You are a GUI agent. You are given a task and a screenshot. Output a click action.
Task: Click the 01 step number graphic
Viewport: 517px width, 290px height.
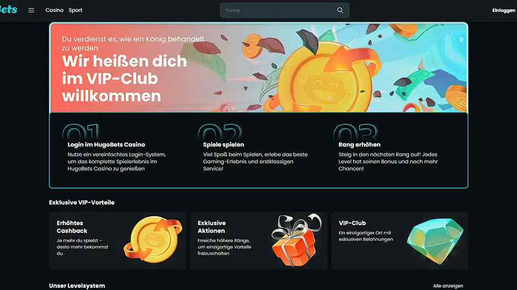tap(81, 131)
